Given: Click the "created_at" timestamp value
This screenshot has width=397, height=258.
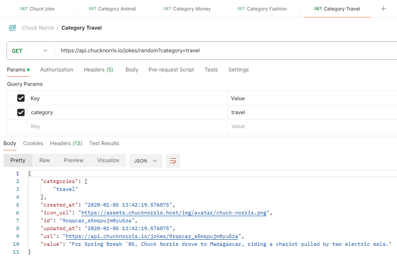Looking at the screenshot, I should pos(128,205).
